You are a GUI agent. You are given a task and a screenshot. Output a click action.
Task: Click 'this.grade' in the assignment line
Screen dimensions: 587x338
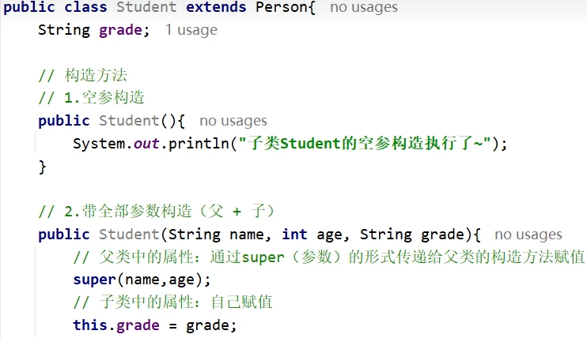click(x=116, y=325)
